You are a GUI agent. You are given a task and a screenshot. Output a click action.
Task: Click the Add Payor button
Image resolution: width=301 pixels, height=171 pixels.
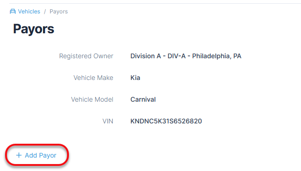[x=37, y=155]
